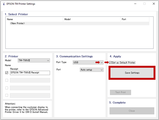Click the EPSON TM Printer Settings app icon
This screenshot has height=120, width=159.
tap(4, 4)
